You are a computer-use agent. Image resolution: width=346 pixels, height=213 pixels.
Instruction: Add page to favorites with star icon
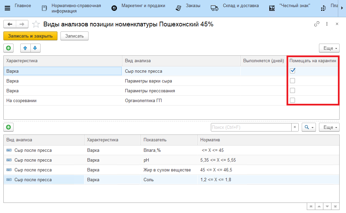(35, 24)
